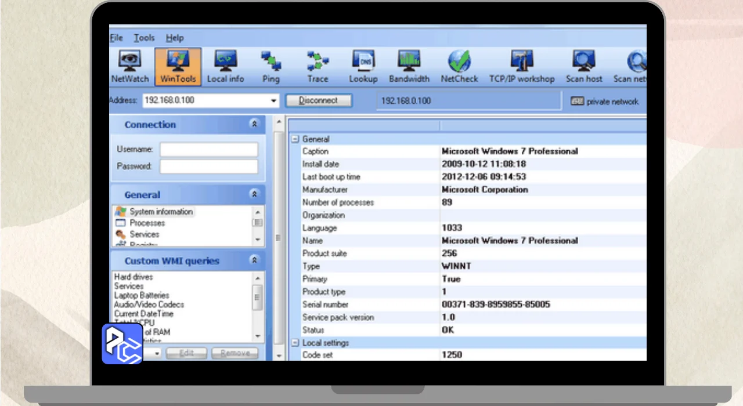Select the Language row
The image size is (743, 406).
[x=468, y=228]
